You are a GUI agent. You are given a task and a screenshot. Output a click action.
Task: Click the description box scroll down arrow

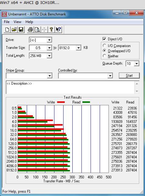click(x=137, y=91)
